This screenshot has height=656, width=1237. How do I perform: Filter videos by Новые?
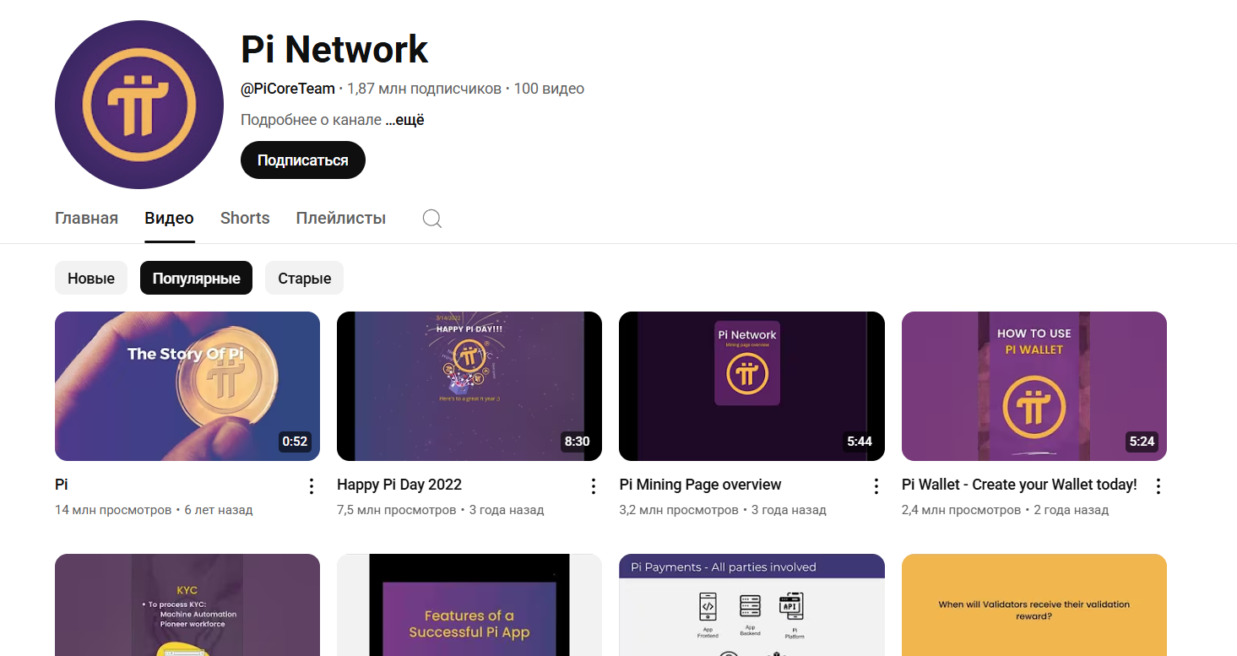[91, 278]
